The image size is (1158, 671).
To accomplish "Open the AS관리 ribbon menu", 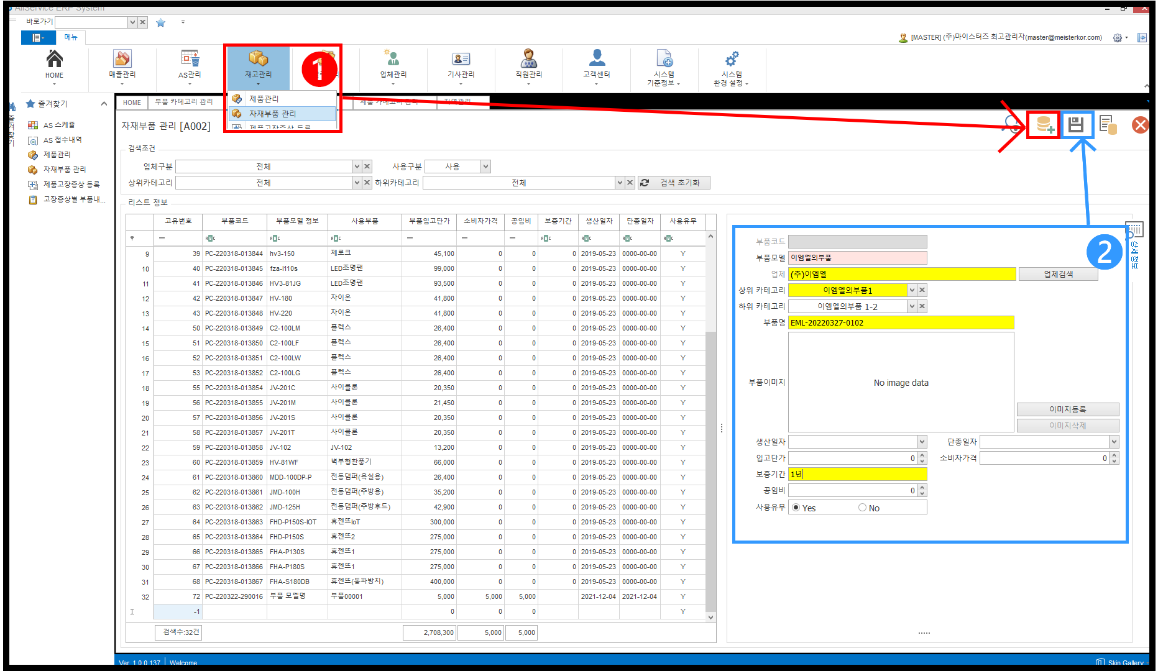I will coord(190,65).
